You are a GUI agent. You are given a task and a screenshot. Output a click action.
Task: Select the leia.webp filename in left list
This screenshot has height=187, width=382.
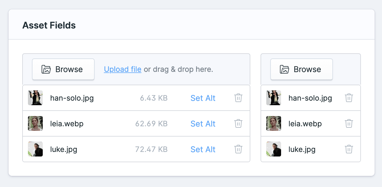67,124
